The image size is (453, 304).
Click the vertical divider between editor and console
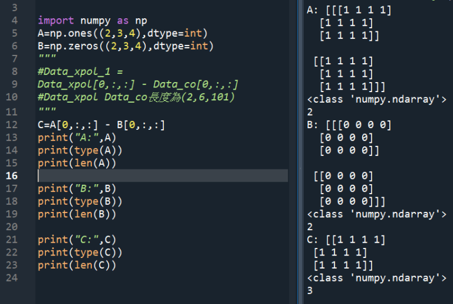point(300,152)
